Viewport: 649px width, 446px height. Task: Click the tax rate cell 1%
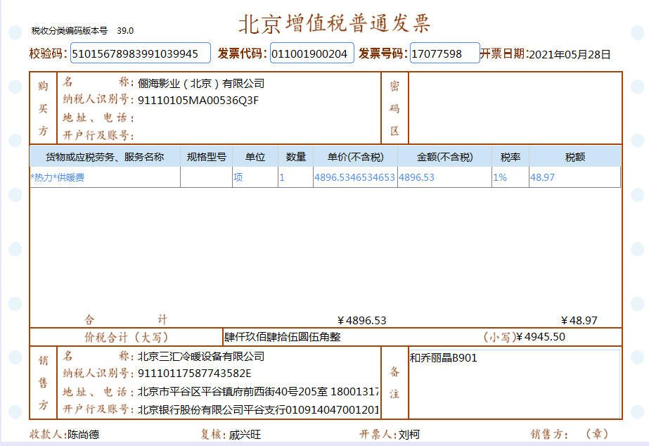click(x=510, y=177)
